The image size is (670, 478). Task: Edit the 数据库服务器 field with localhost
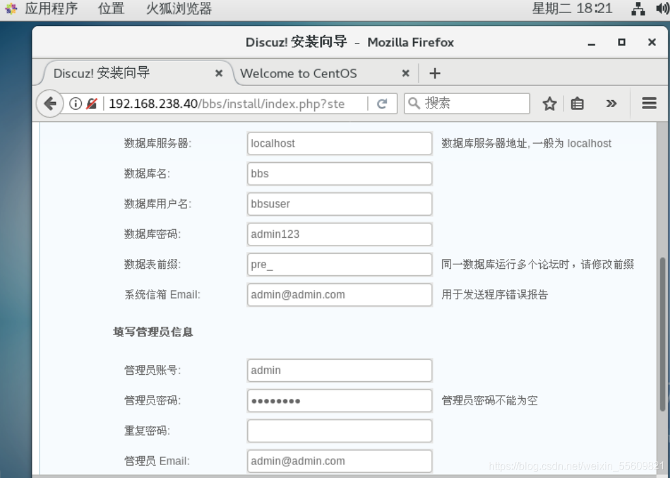(340, 144)
